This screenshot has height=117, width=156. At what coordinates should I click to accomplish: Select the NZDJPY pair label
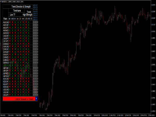coord(6,84)
